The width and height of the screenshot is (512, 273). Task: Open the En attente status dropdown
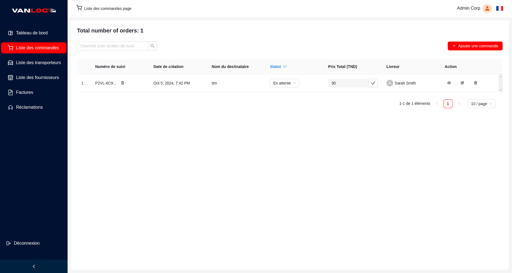point(284,83)
